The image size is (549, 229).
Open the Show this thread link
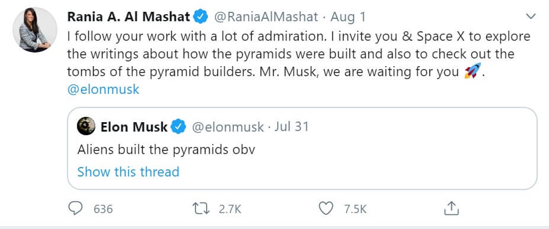tap(128, 172)
